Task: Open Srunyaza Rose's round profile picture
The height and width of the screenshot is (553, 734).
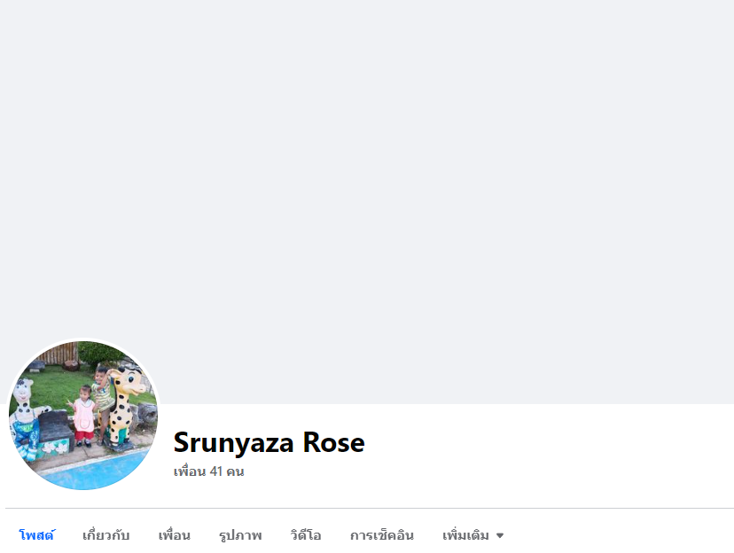Action: tap(83, 416)
